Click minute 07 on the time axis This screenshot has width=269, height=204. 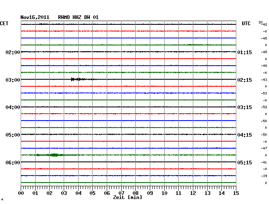(121, 193)
